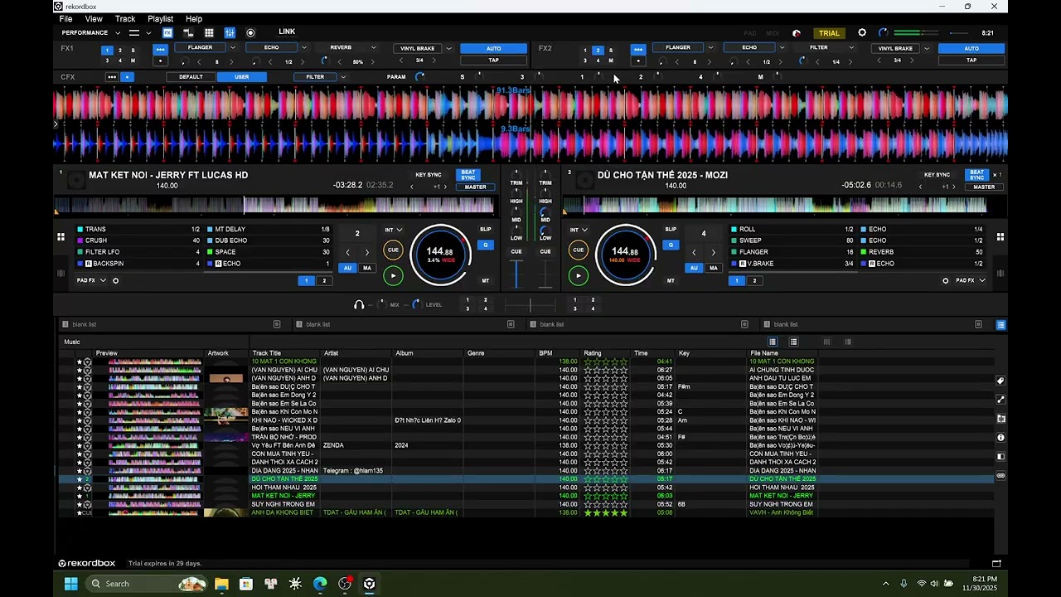Open the File menu

coord(65,19)
